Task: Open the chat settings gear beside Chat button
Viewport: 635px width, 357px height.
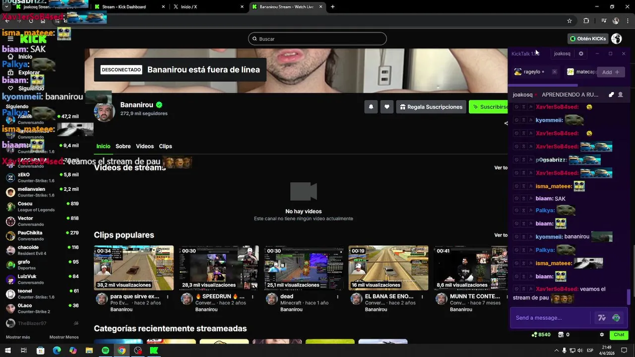Action: coord(602,335)
